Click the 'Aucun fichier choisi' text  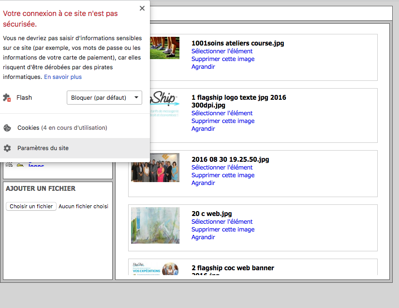(x=84, y=206)
